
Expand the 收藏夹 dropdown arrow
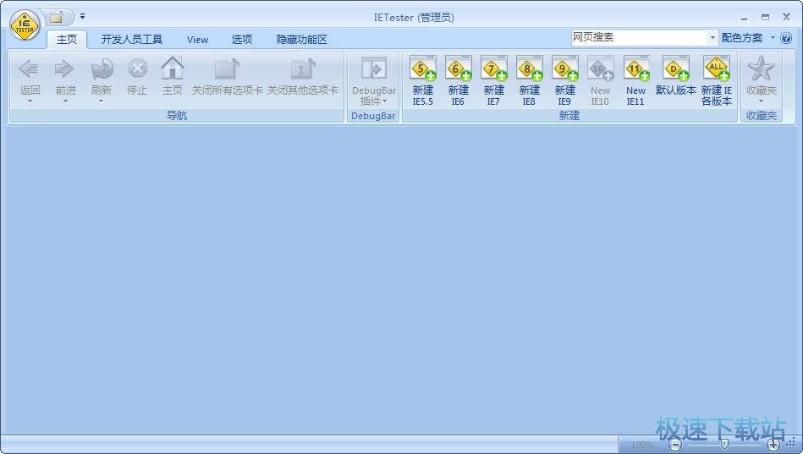pyautogui.click(x=761, y=101)
